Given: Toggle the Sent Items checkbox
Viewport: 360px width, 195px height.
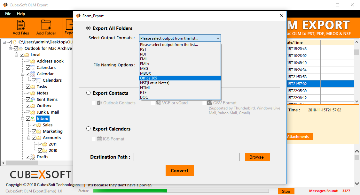Looking at the screenshot, I should [28, 100].
